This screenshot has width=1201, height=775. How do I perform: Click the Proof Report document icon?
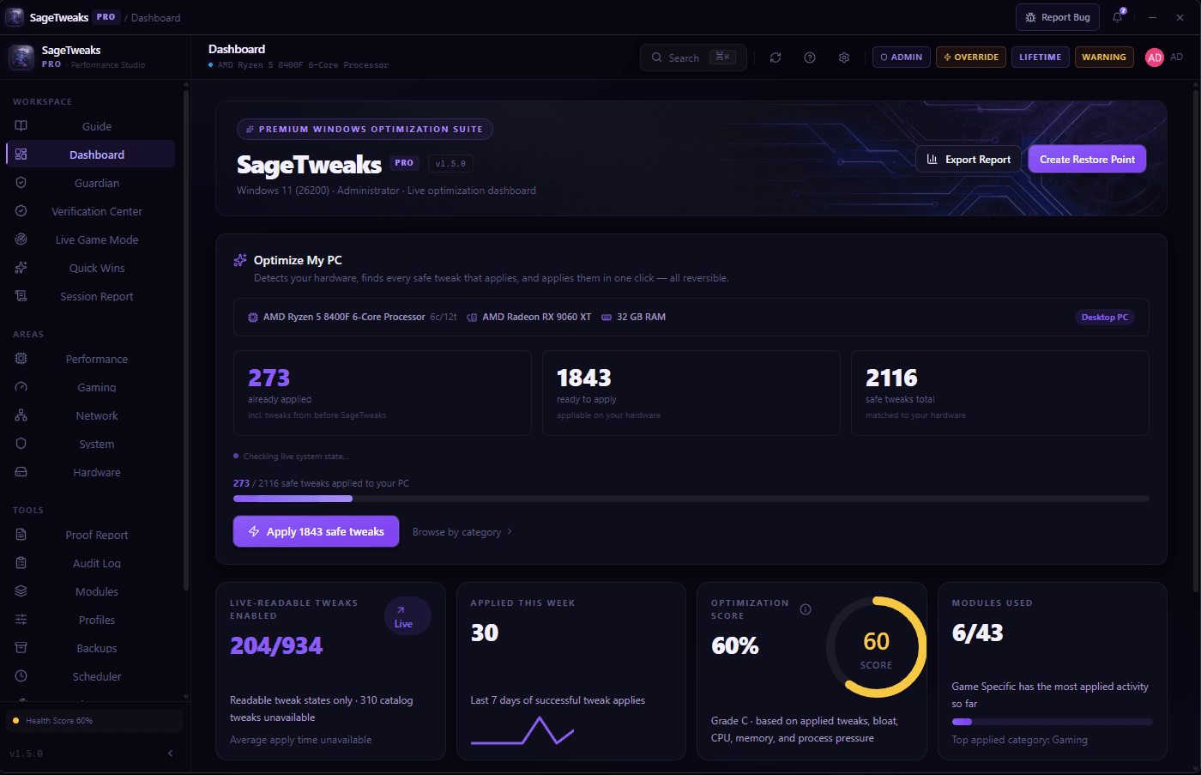pyautogui.click(x=21, y=535)
